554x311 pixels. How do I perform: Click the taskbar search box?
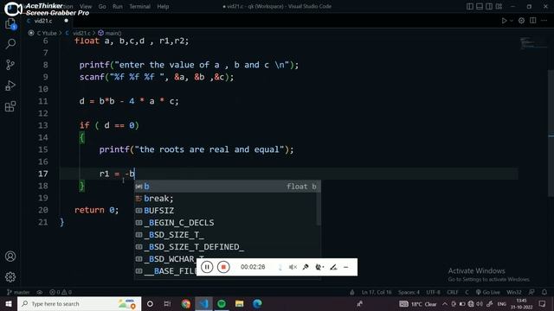tap(79, 303)
